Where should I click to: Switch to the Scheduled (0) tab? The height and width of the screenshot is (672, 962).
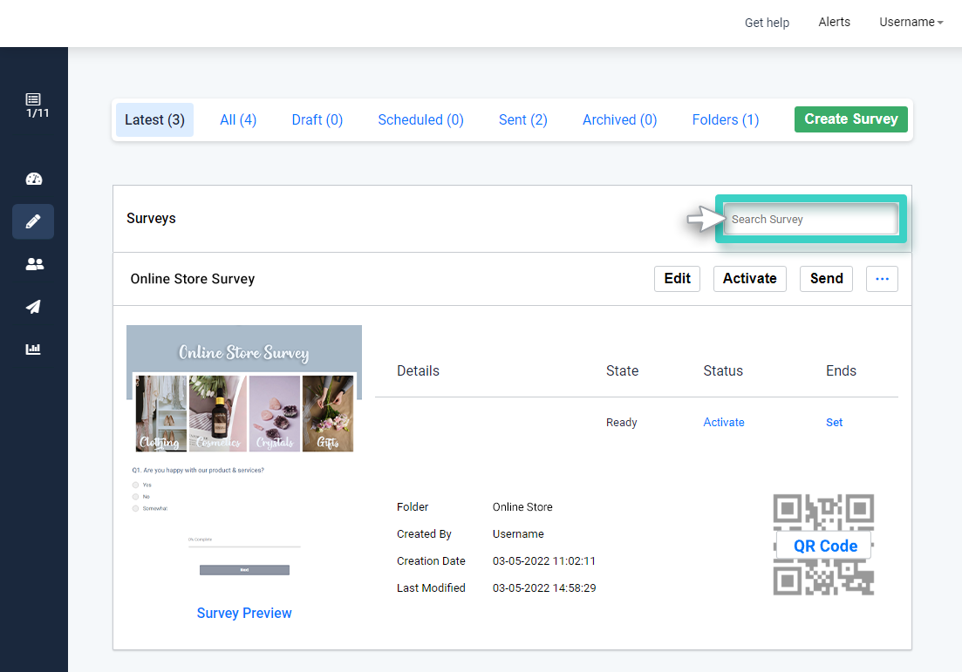click(421, 119)
